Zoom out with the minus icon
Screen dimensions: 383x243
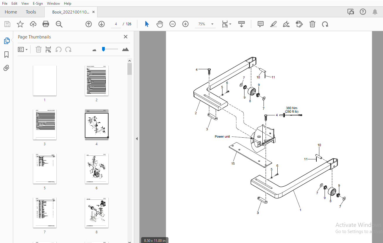tap(173, 24)
